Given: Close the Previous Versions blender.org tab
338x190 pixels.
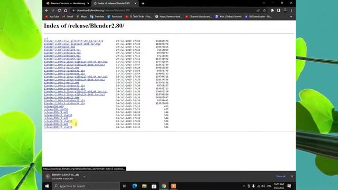Looking at the screenshot, I should click(x=88, y=4).
